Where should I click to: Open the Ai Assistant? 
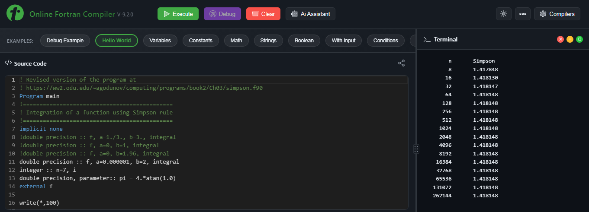coord(310,14)
